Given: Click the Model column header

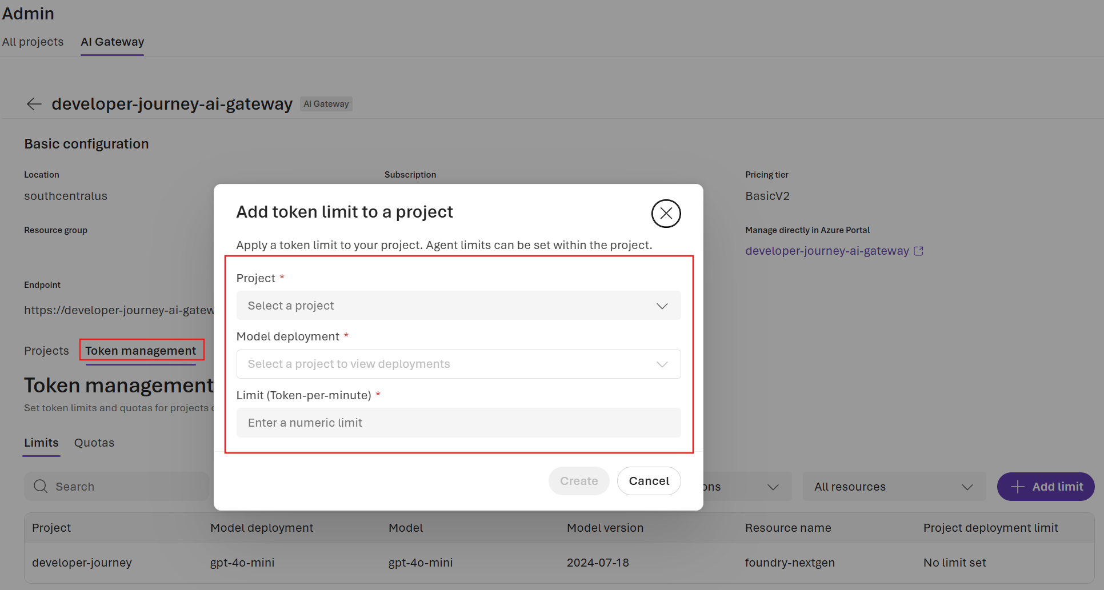Looking at the screenshot, I should tap(406, 528).
